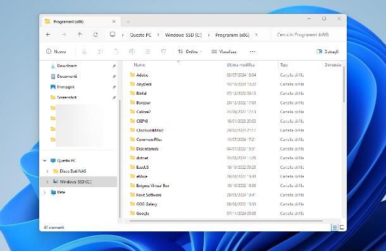This screenshot has height=251, width=386.
Task: Collapse the Questo PC tree node
Action: (x=44, y=161)
